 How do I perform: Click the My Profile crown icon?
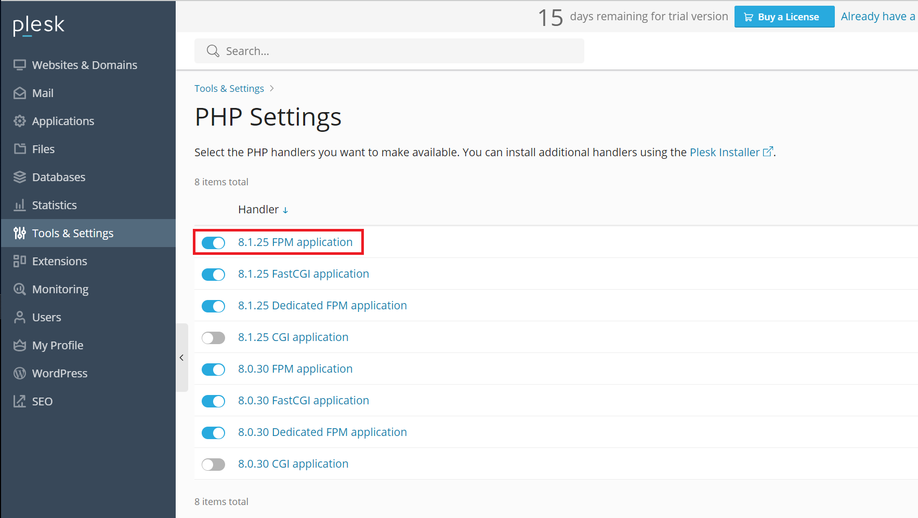coord(20,345)
